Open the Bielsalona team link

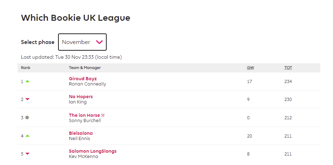point(81,133)
